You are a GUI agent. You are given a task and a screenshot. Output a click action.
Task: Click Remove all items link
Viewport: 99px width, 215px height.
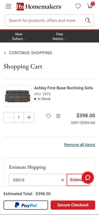pyautogui.click(x=80, y=145)
